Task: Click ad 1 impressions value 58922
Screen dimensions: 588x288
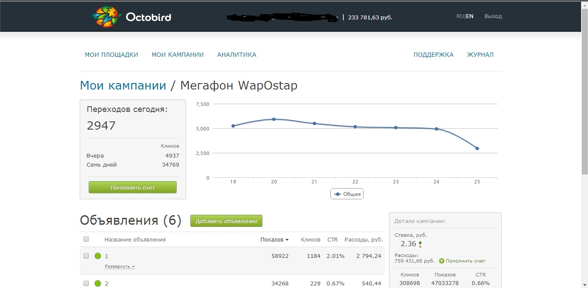Action: pos(280,256)
